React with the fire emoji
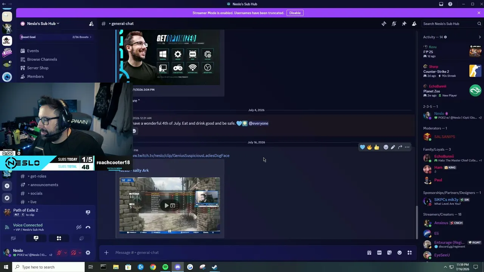 pos(369,147)
